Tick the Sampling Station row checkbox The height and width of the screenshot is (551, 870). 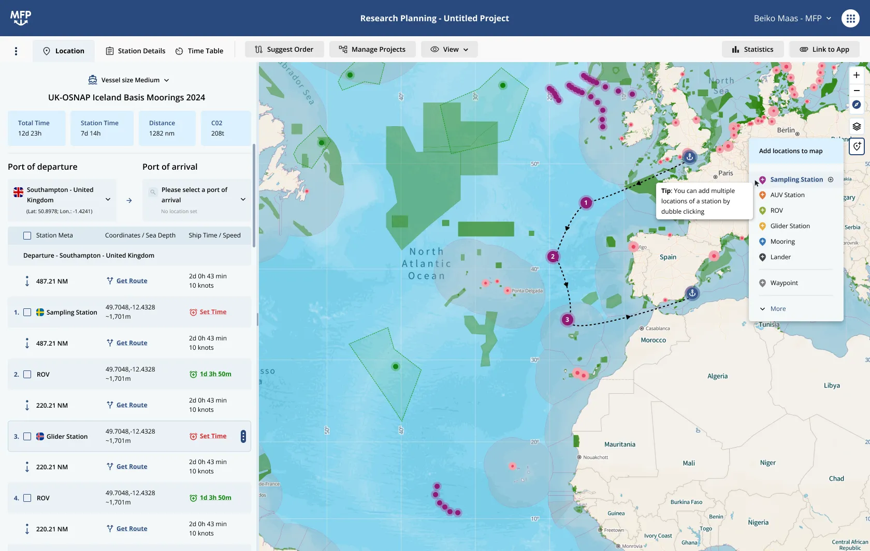point(27,312)
